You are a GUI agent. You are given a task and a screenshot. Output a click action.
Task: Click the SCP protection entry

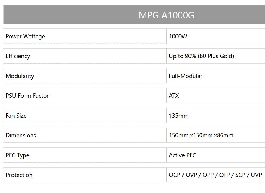click(x=240, y=175)
